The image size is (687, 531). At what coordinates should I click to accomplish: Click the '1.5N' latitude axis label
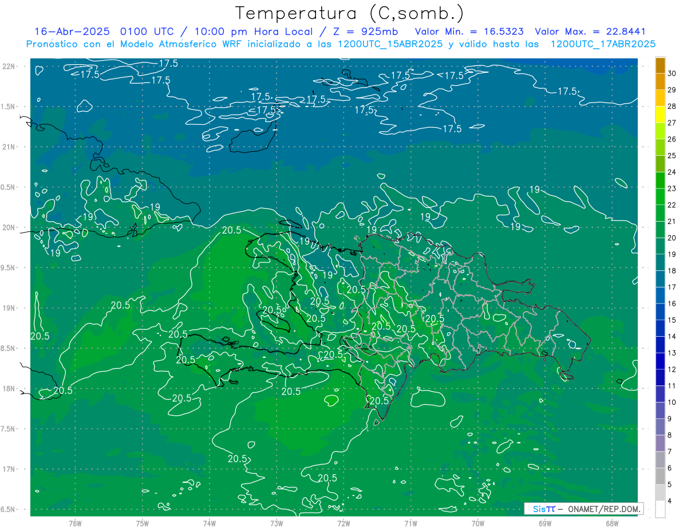coord(9,107)
